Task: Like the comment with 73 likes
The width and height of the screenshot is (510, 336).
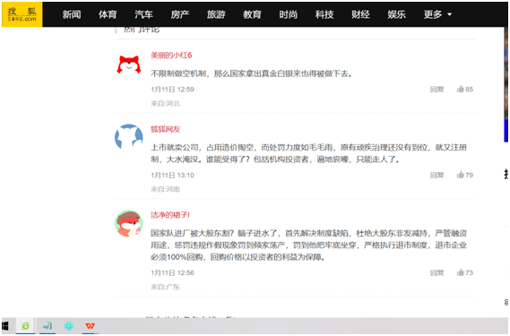Action: tap(465, 272)
